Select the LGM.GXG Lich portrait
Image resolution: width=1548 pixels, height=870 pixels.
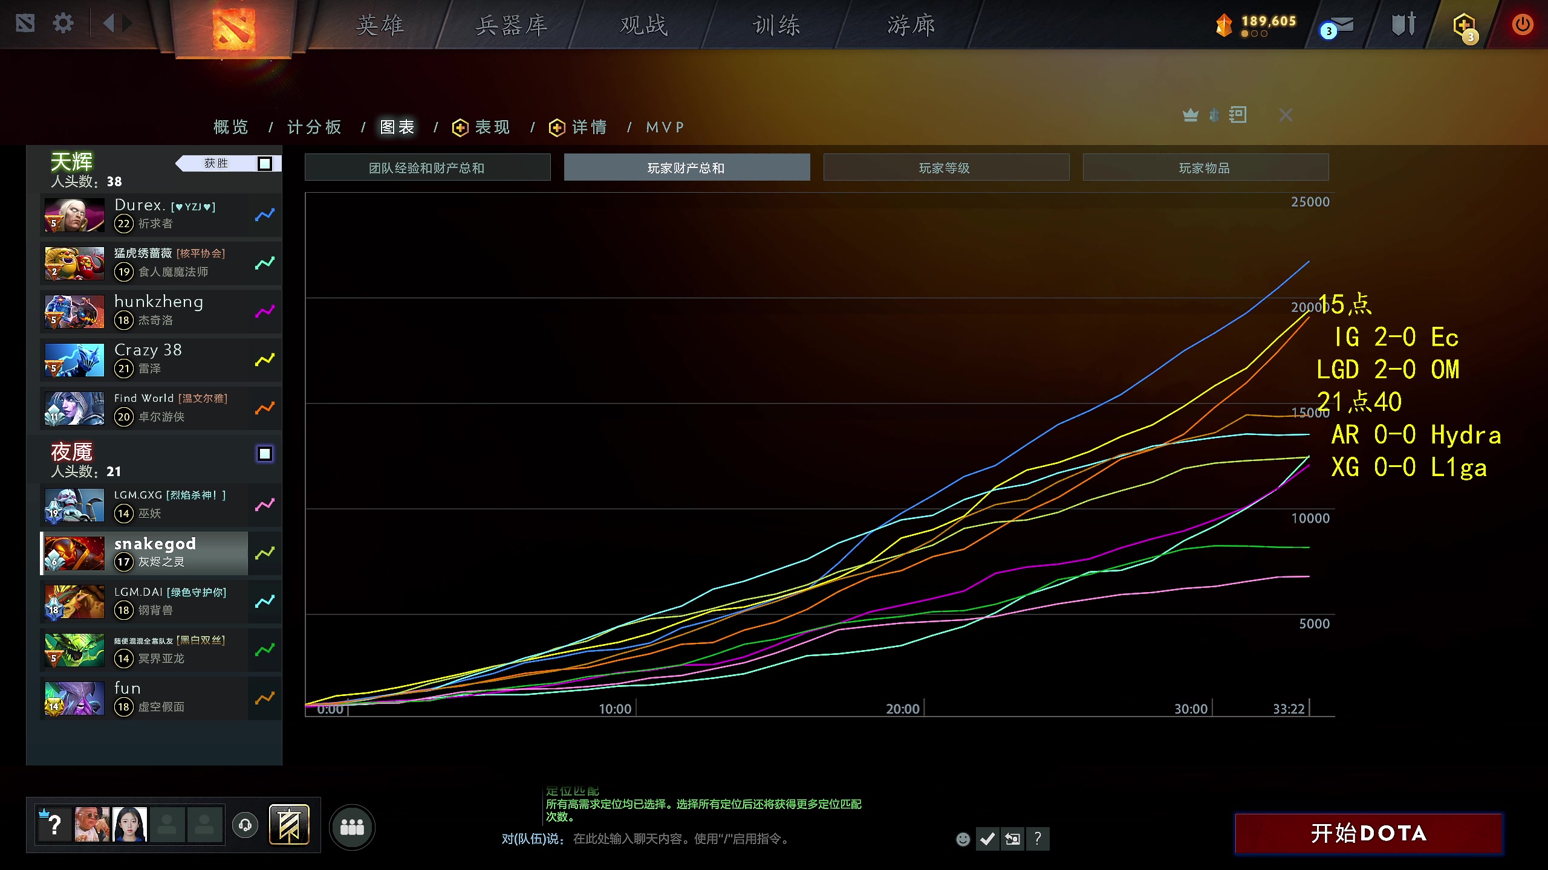pyautogui.click(x=74, y=505)
